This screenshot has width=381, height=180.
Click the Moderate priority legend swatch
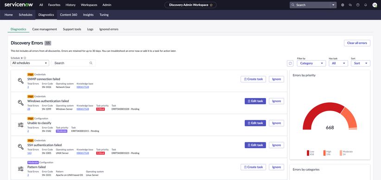[341, 153]
